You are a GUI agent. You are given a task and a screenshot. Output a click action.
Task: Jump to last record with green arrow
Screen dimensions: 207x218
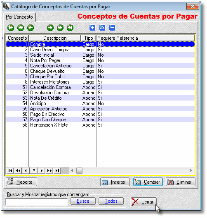pyautogui.click(x=70, y=28)
